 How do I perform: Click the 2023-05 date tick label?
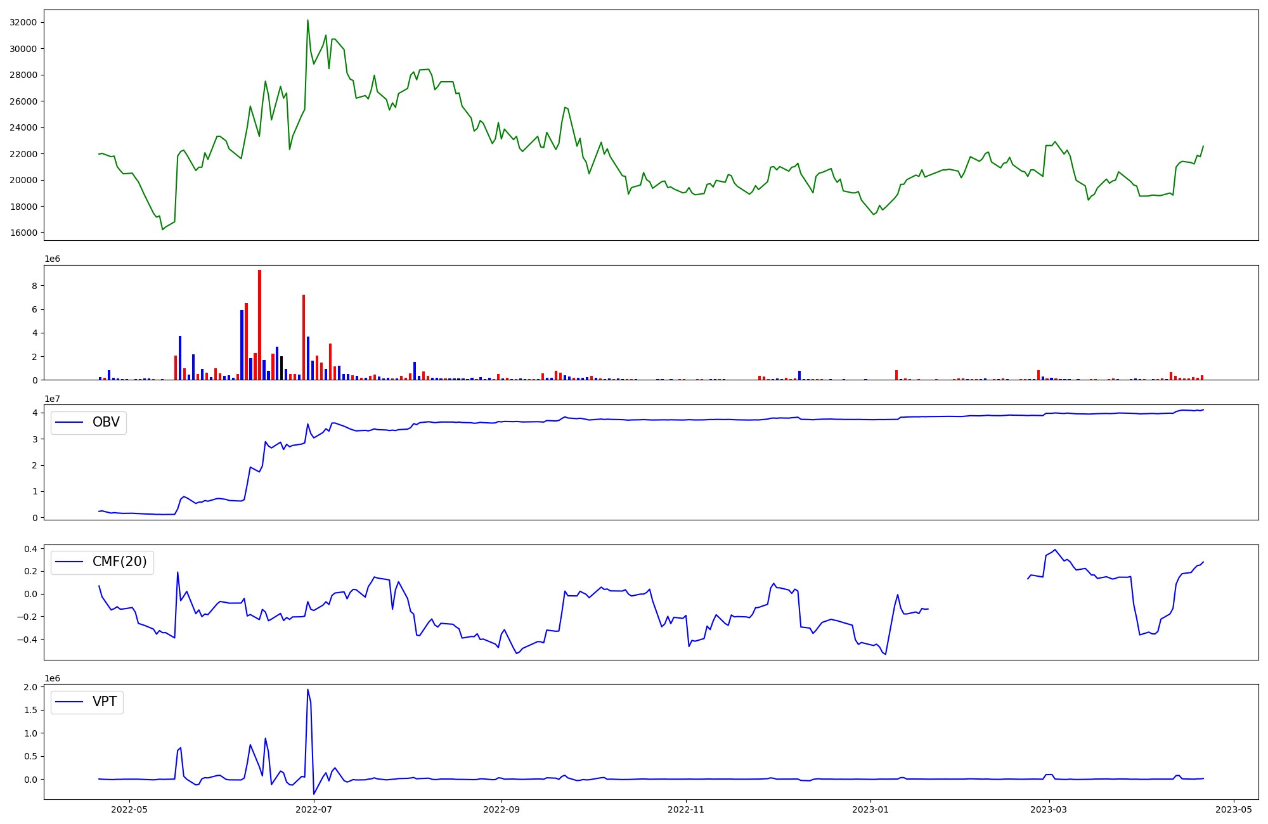(x=1234, y=809)
